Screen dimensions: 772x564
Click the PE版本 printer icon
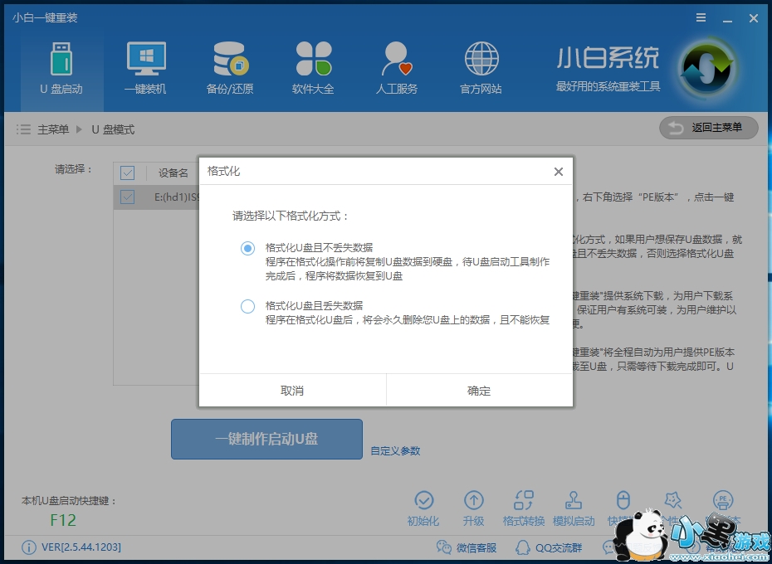pyautogui.click(x=723, y=500)
